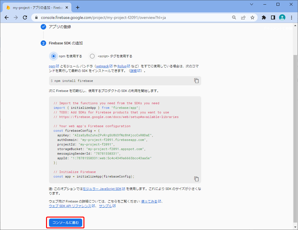The height and width of the screenshot is (230, 298).
Task: Open the Extensions puzzle icon
Action: (264, 18)
